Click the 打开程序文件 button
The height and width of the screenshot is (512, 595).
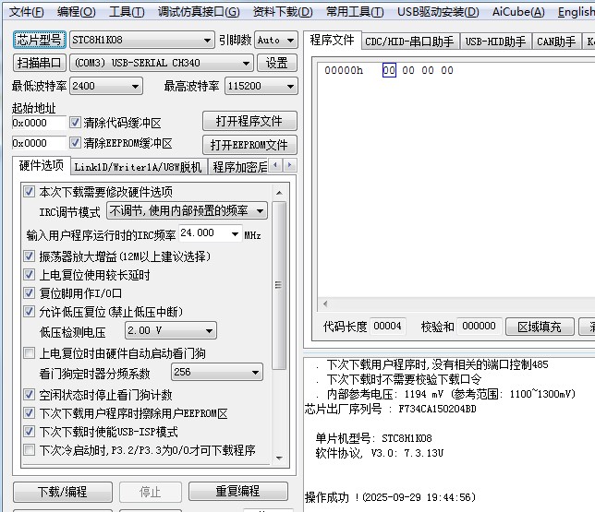pos(249,122)
